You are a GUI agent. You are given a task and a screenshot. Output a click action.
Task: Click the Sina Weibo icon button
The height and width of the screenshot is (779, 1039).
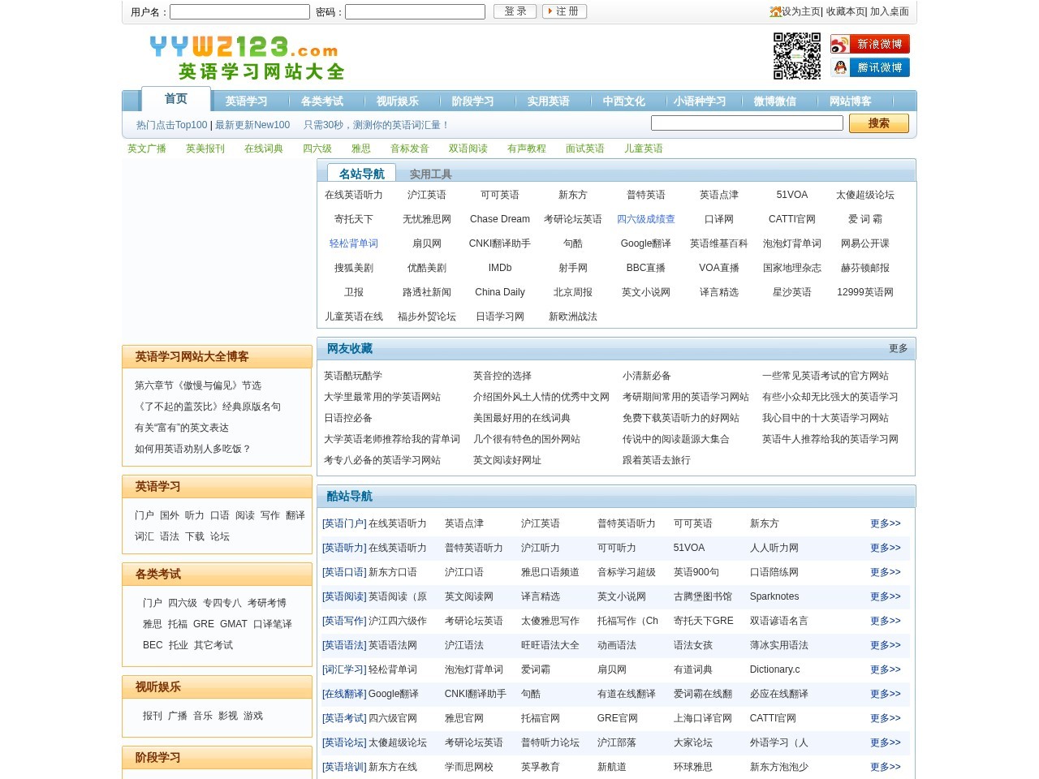(869, 44)
